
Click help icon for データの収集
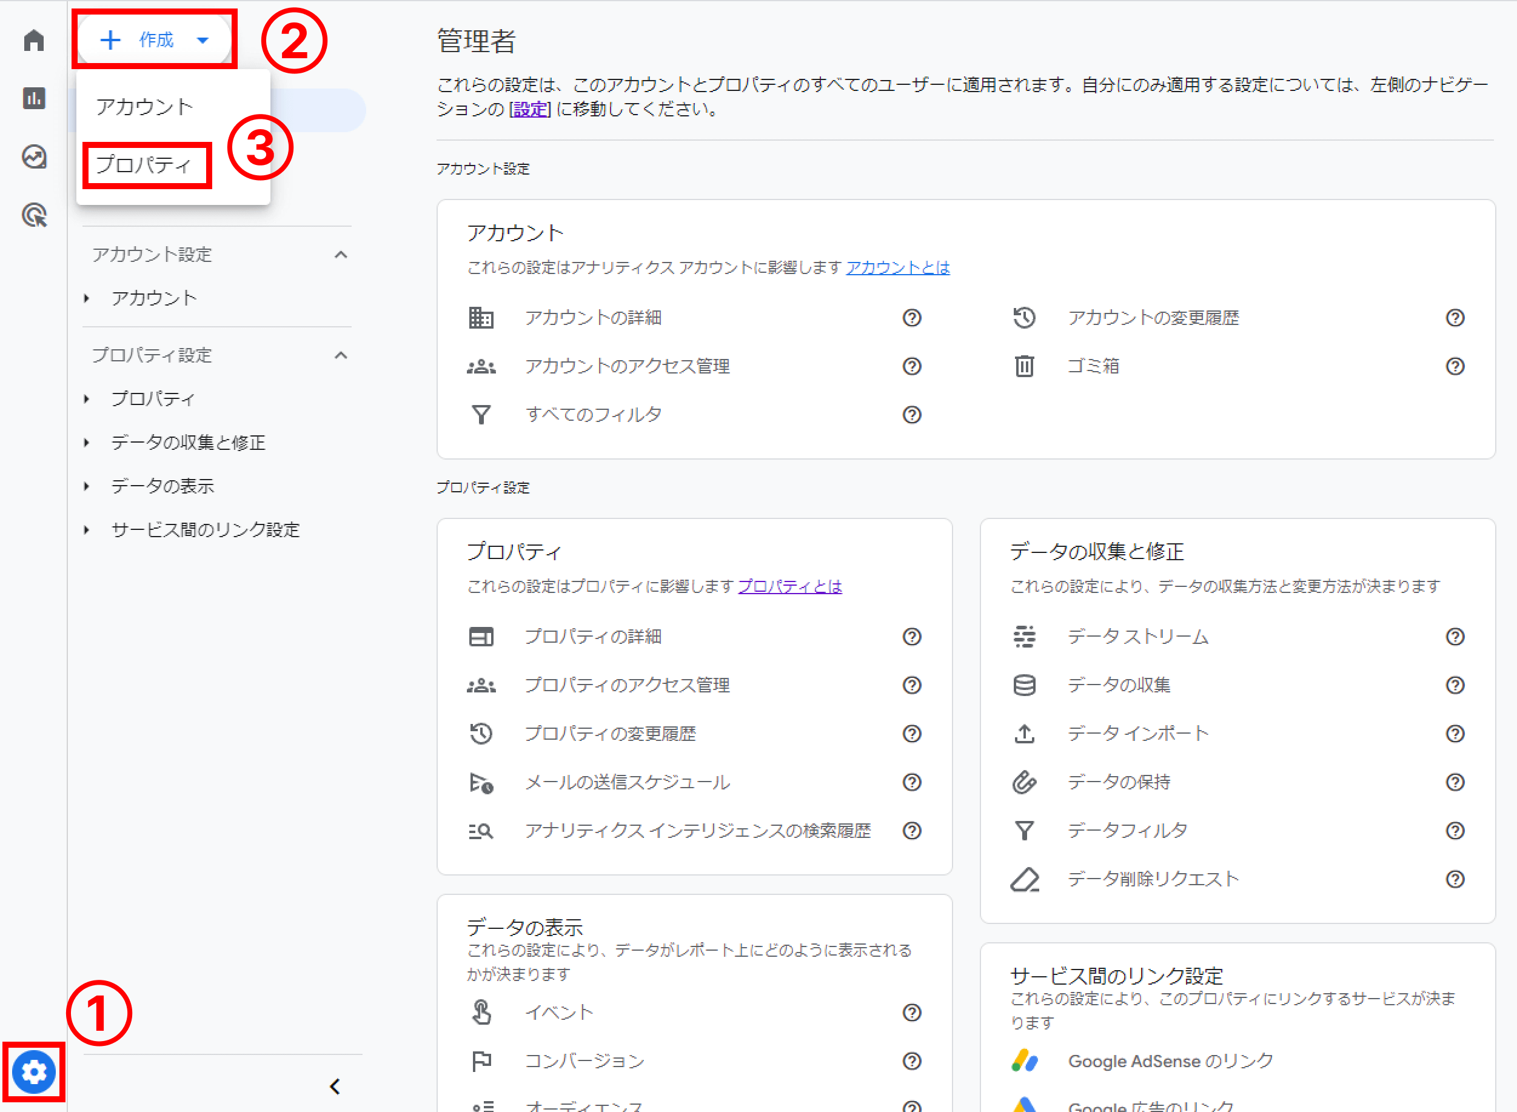(1455, 685)
